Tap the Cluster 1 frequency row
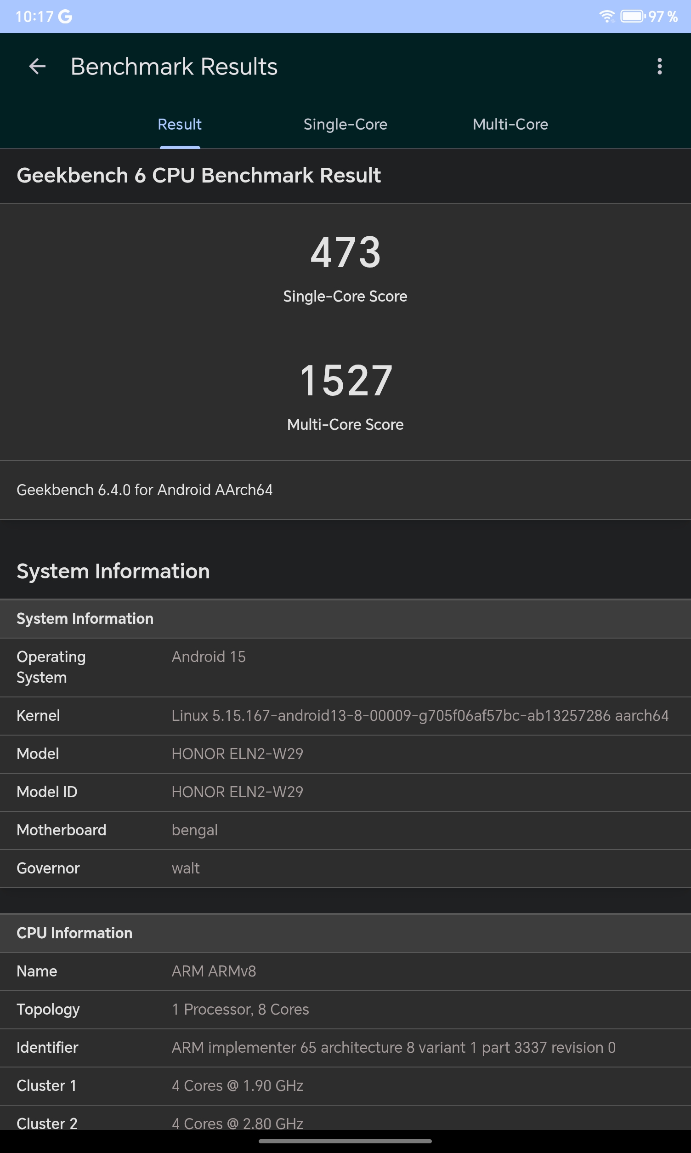The width and height of the screenshot is (691, 1153). (x=345, y=1086)
